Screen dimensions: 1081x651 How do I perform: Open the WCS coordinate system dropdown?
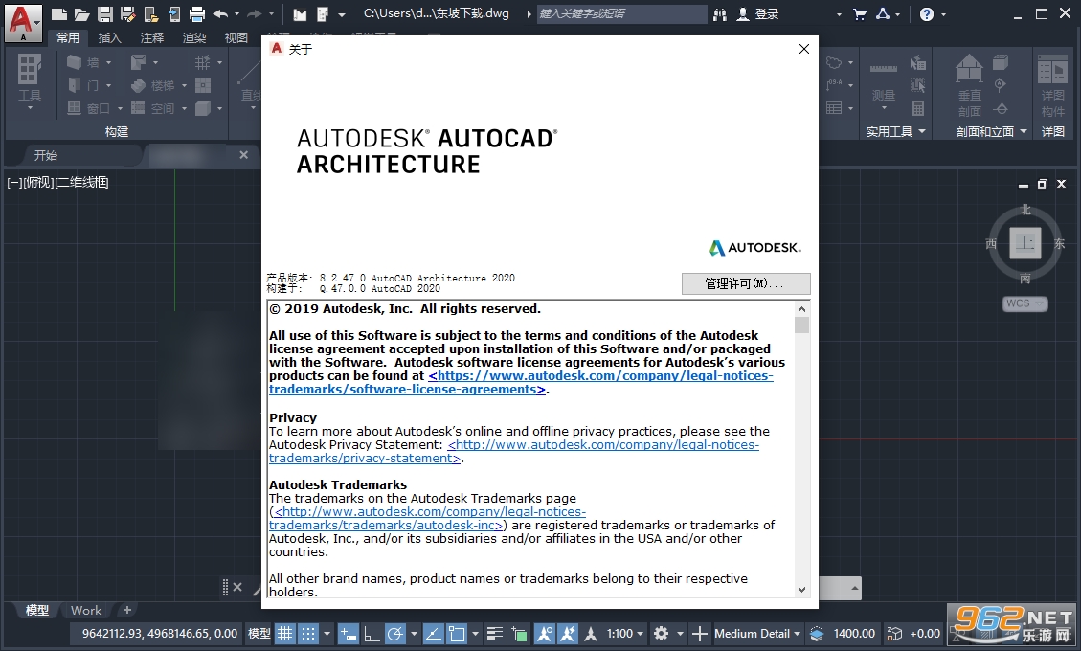(1025, 303)
